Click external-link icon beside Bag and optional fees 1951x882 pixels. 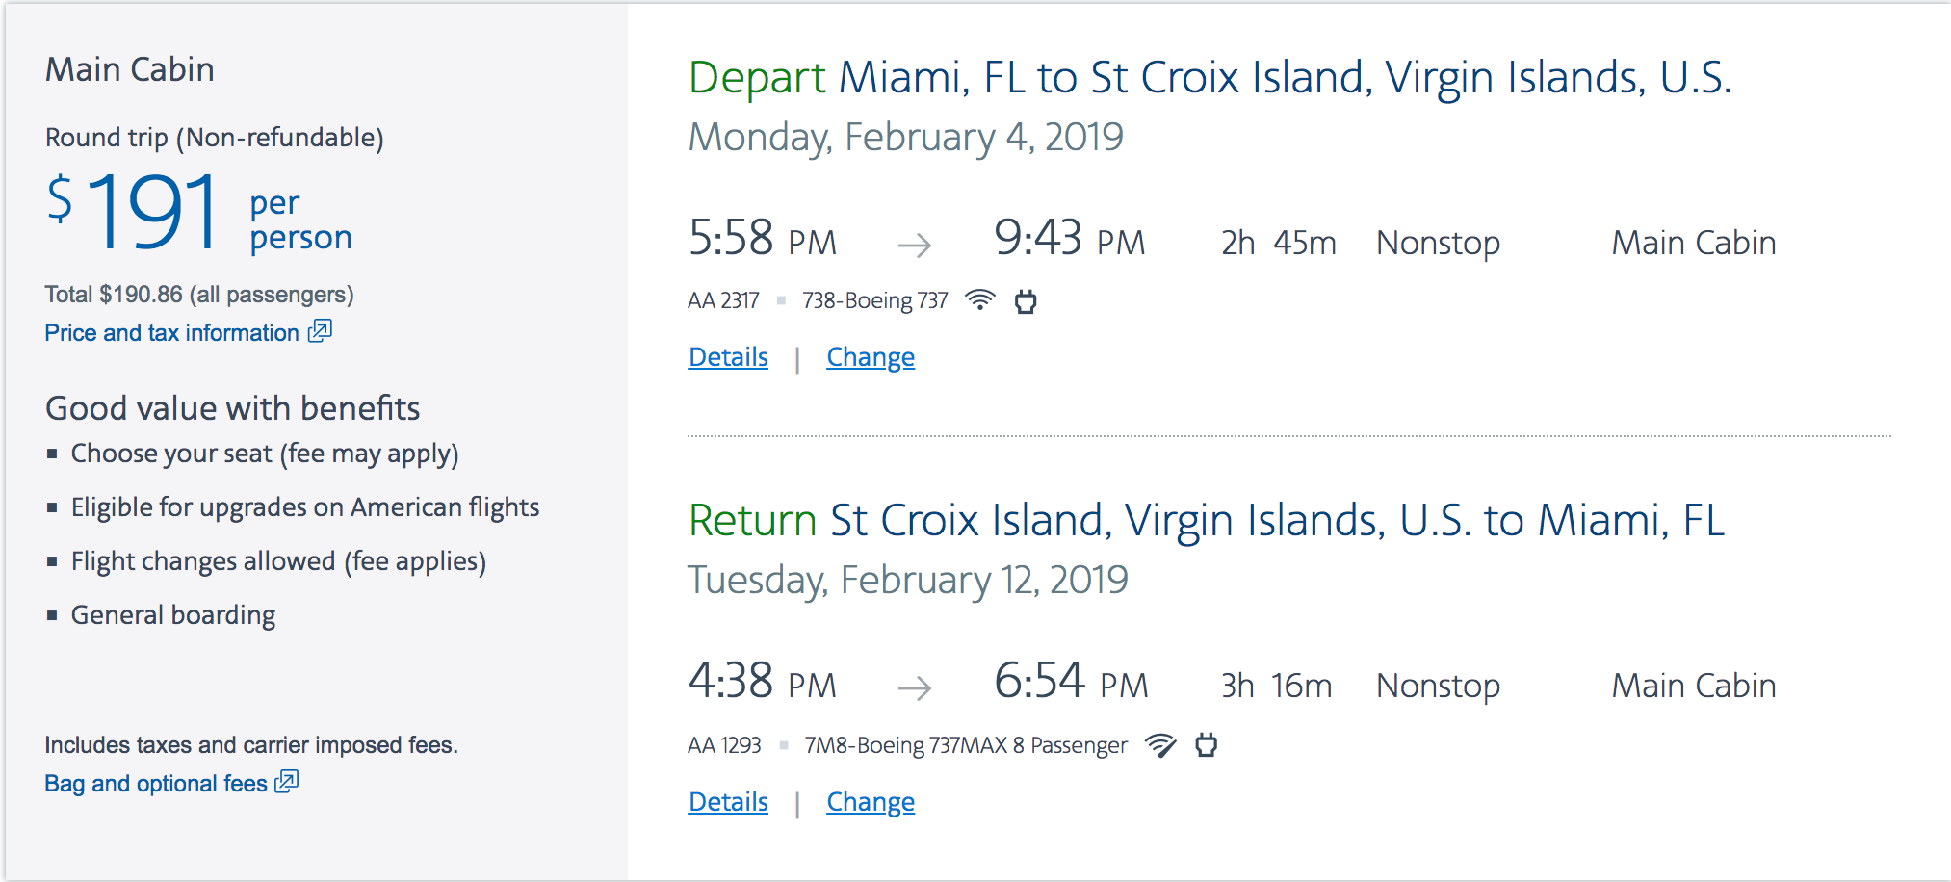click(x=287, y=781)
